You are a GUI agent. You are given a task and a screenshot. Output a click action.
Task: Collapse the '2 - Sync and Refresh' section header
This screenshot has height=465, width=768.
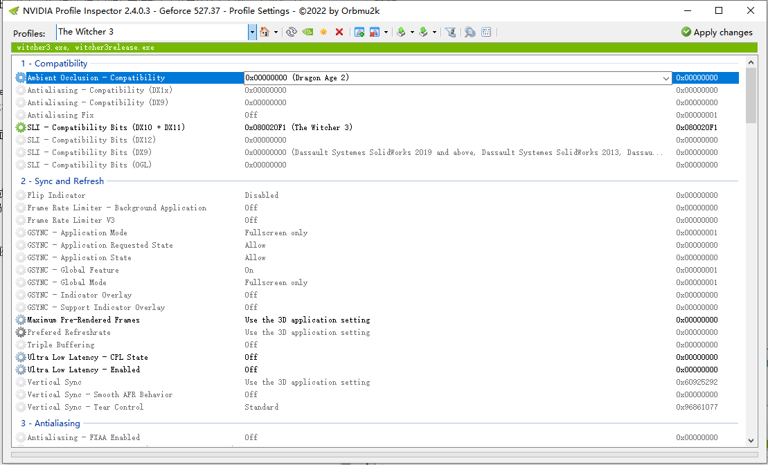click(x=62, y=181)
